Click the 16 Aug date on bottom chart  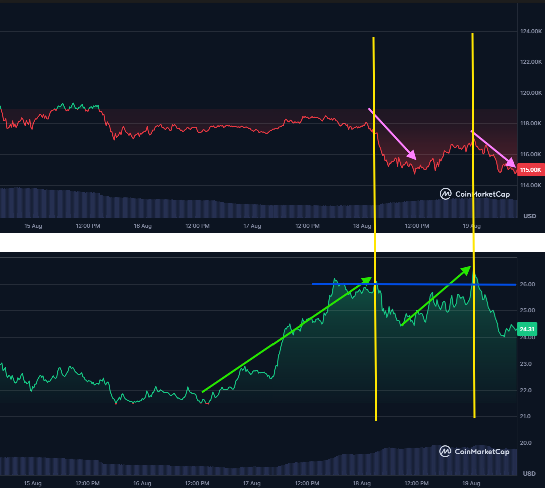142,483
